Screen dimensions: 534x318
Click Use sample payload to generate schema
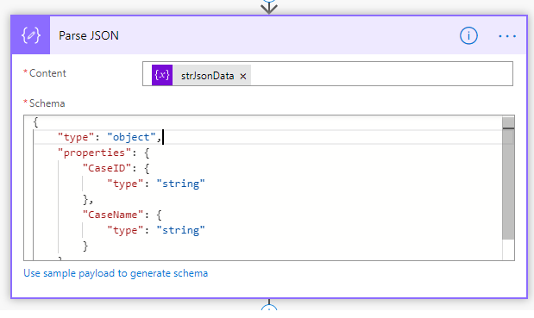pyautogui.click(x=116, y=273)
